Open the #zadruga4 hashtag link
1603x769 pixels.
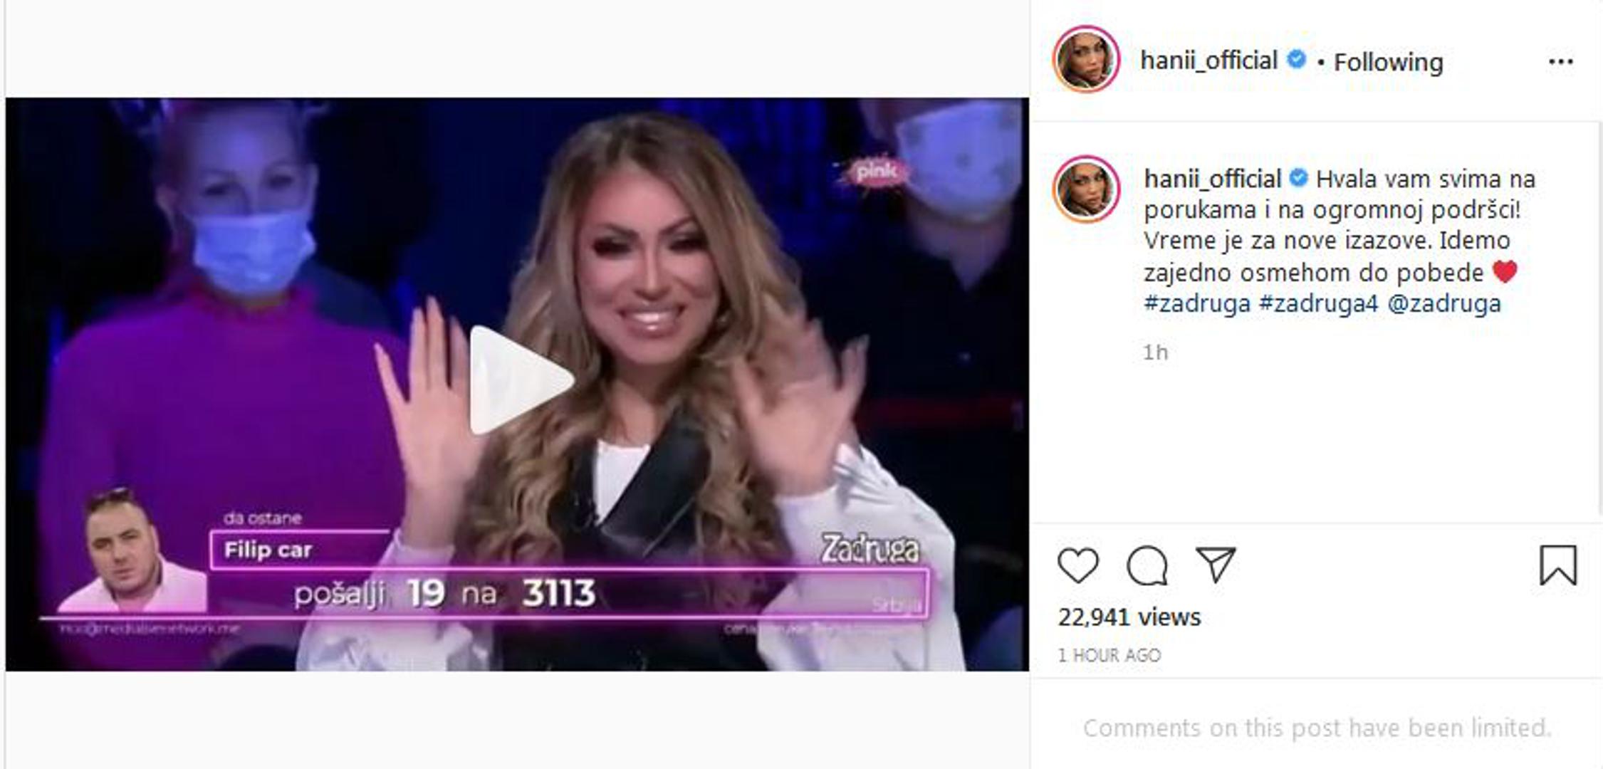tap(1319, 303)
